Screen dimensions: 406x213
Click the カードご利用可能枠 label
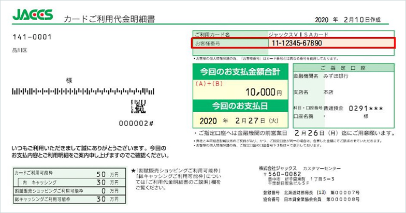pyautogui.click(x=33, y=173)
